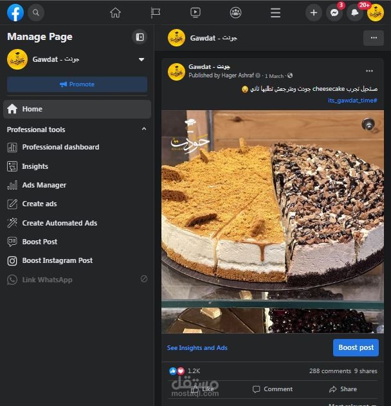Viewport: 391px width, 406px height.
Task: Open the account profile picture menu
Action: (x=375, y=13)
